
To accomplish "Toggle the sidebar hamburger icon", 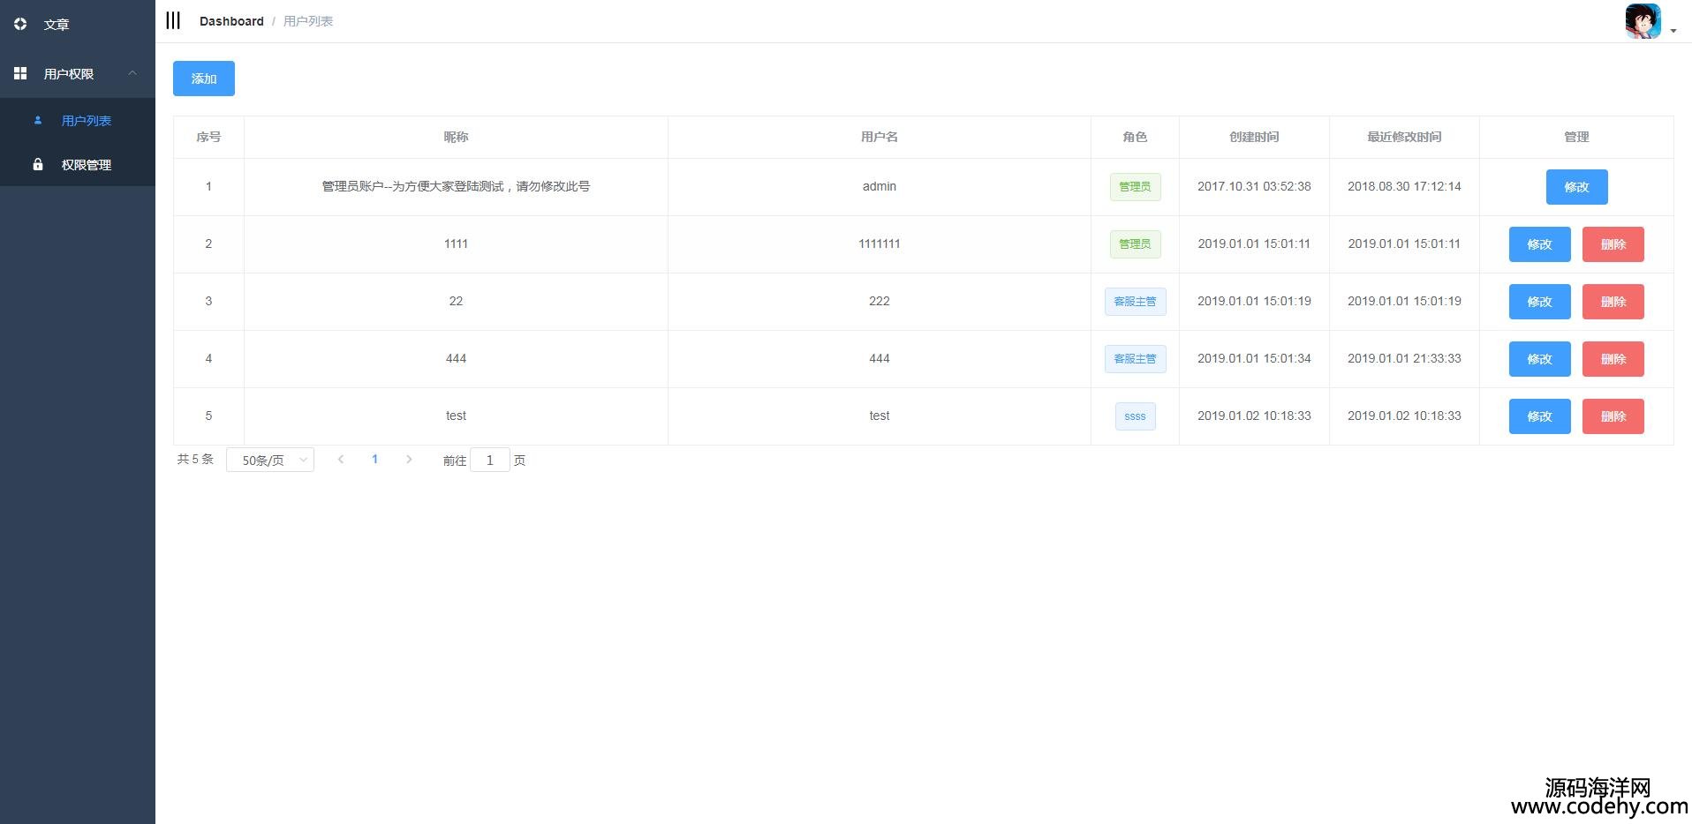I will point(173,20).
